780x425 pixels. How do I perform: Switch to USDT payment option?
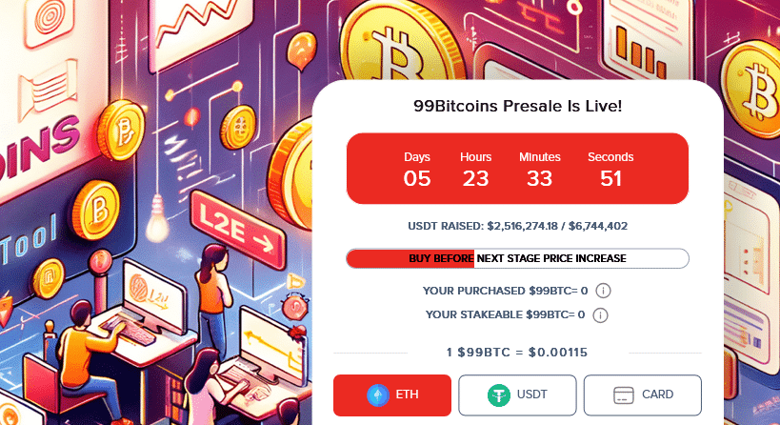point(517,395)
